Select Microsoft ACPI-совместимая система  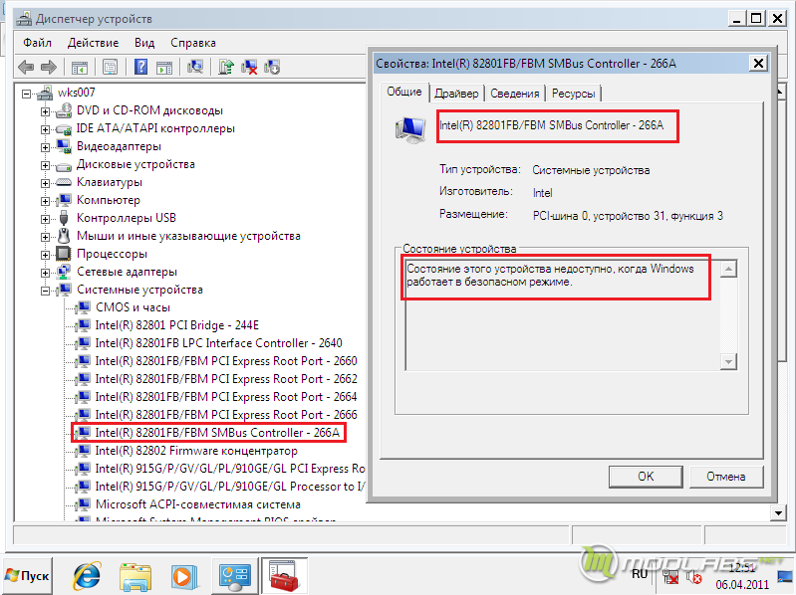tap(198, 504)
